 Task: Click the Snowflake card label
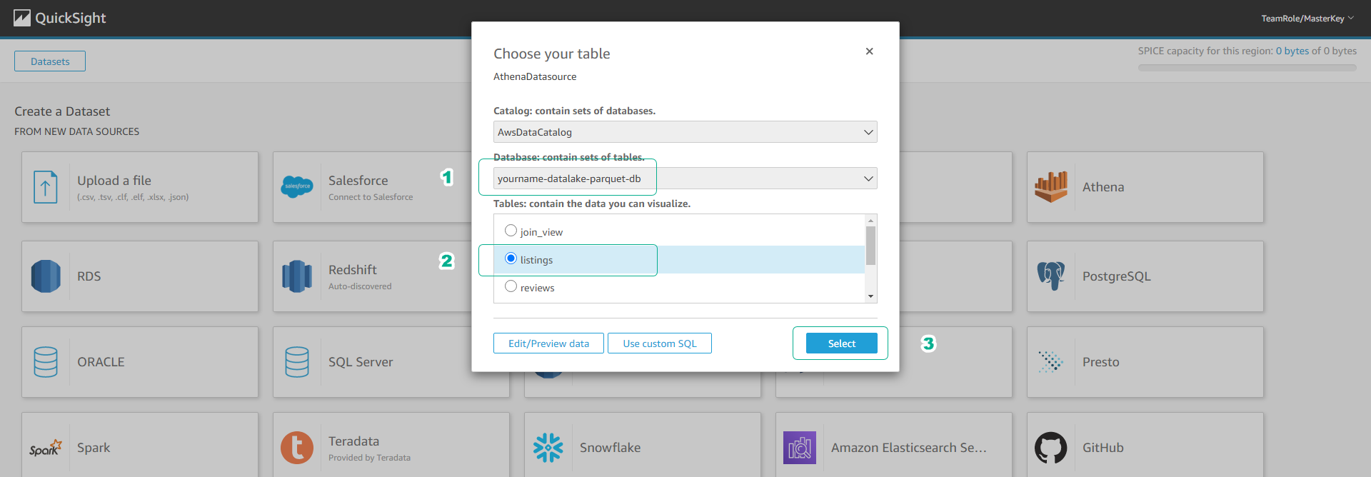tap(611, 448)
